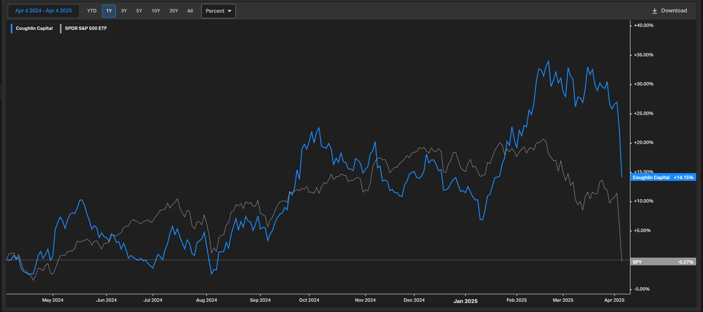Click the +20.00% axis label
703x312 pixels.
tap(644, 143)
